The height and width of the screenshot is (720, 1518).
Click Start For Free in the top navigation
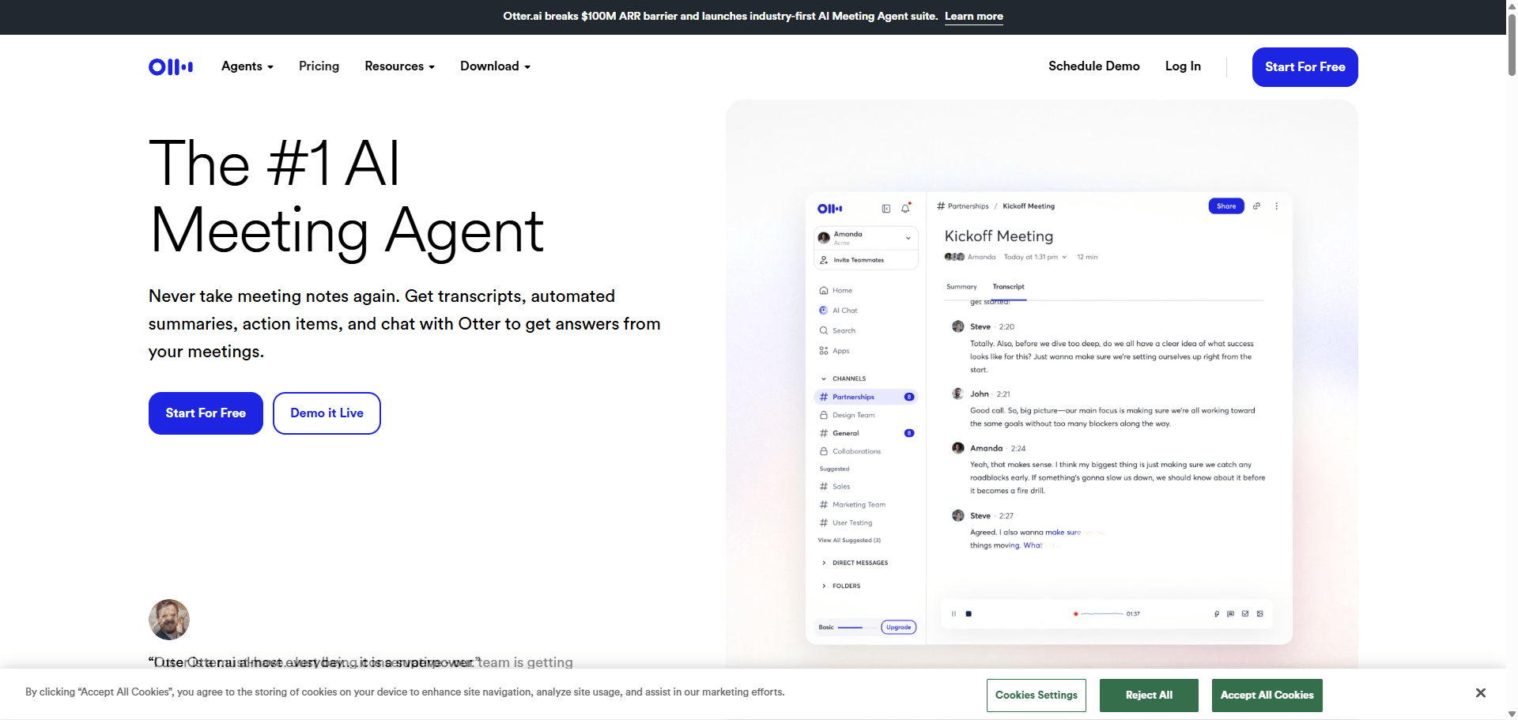[1305, 67]
